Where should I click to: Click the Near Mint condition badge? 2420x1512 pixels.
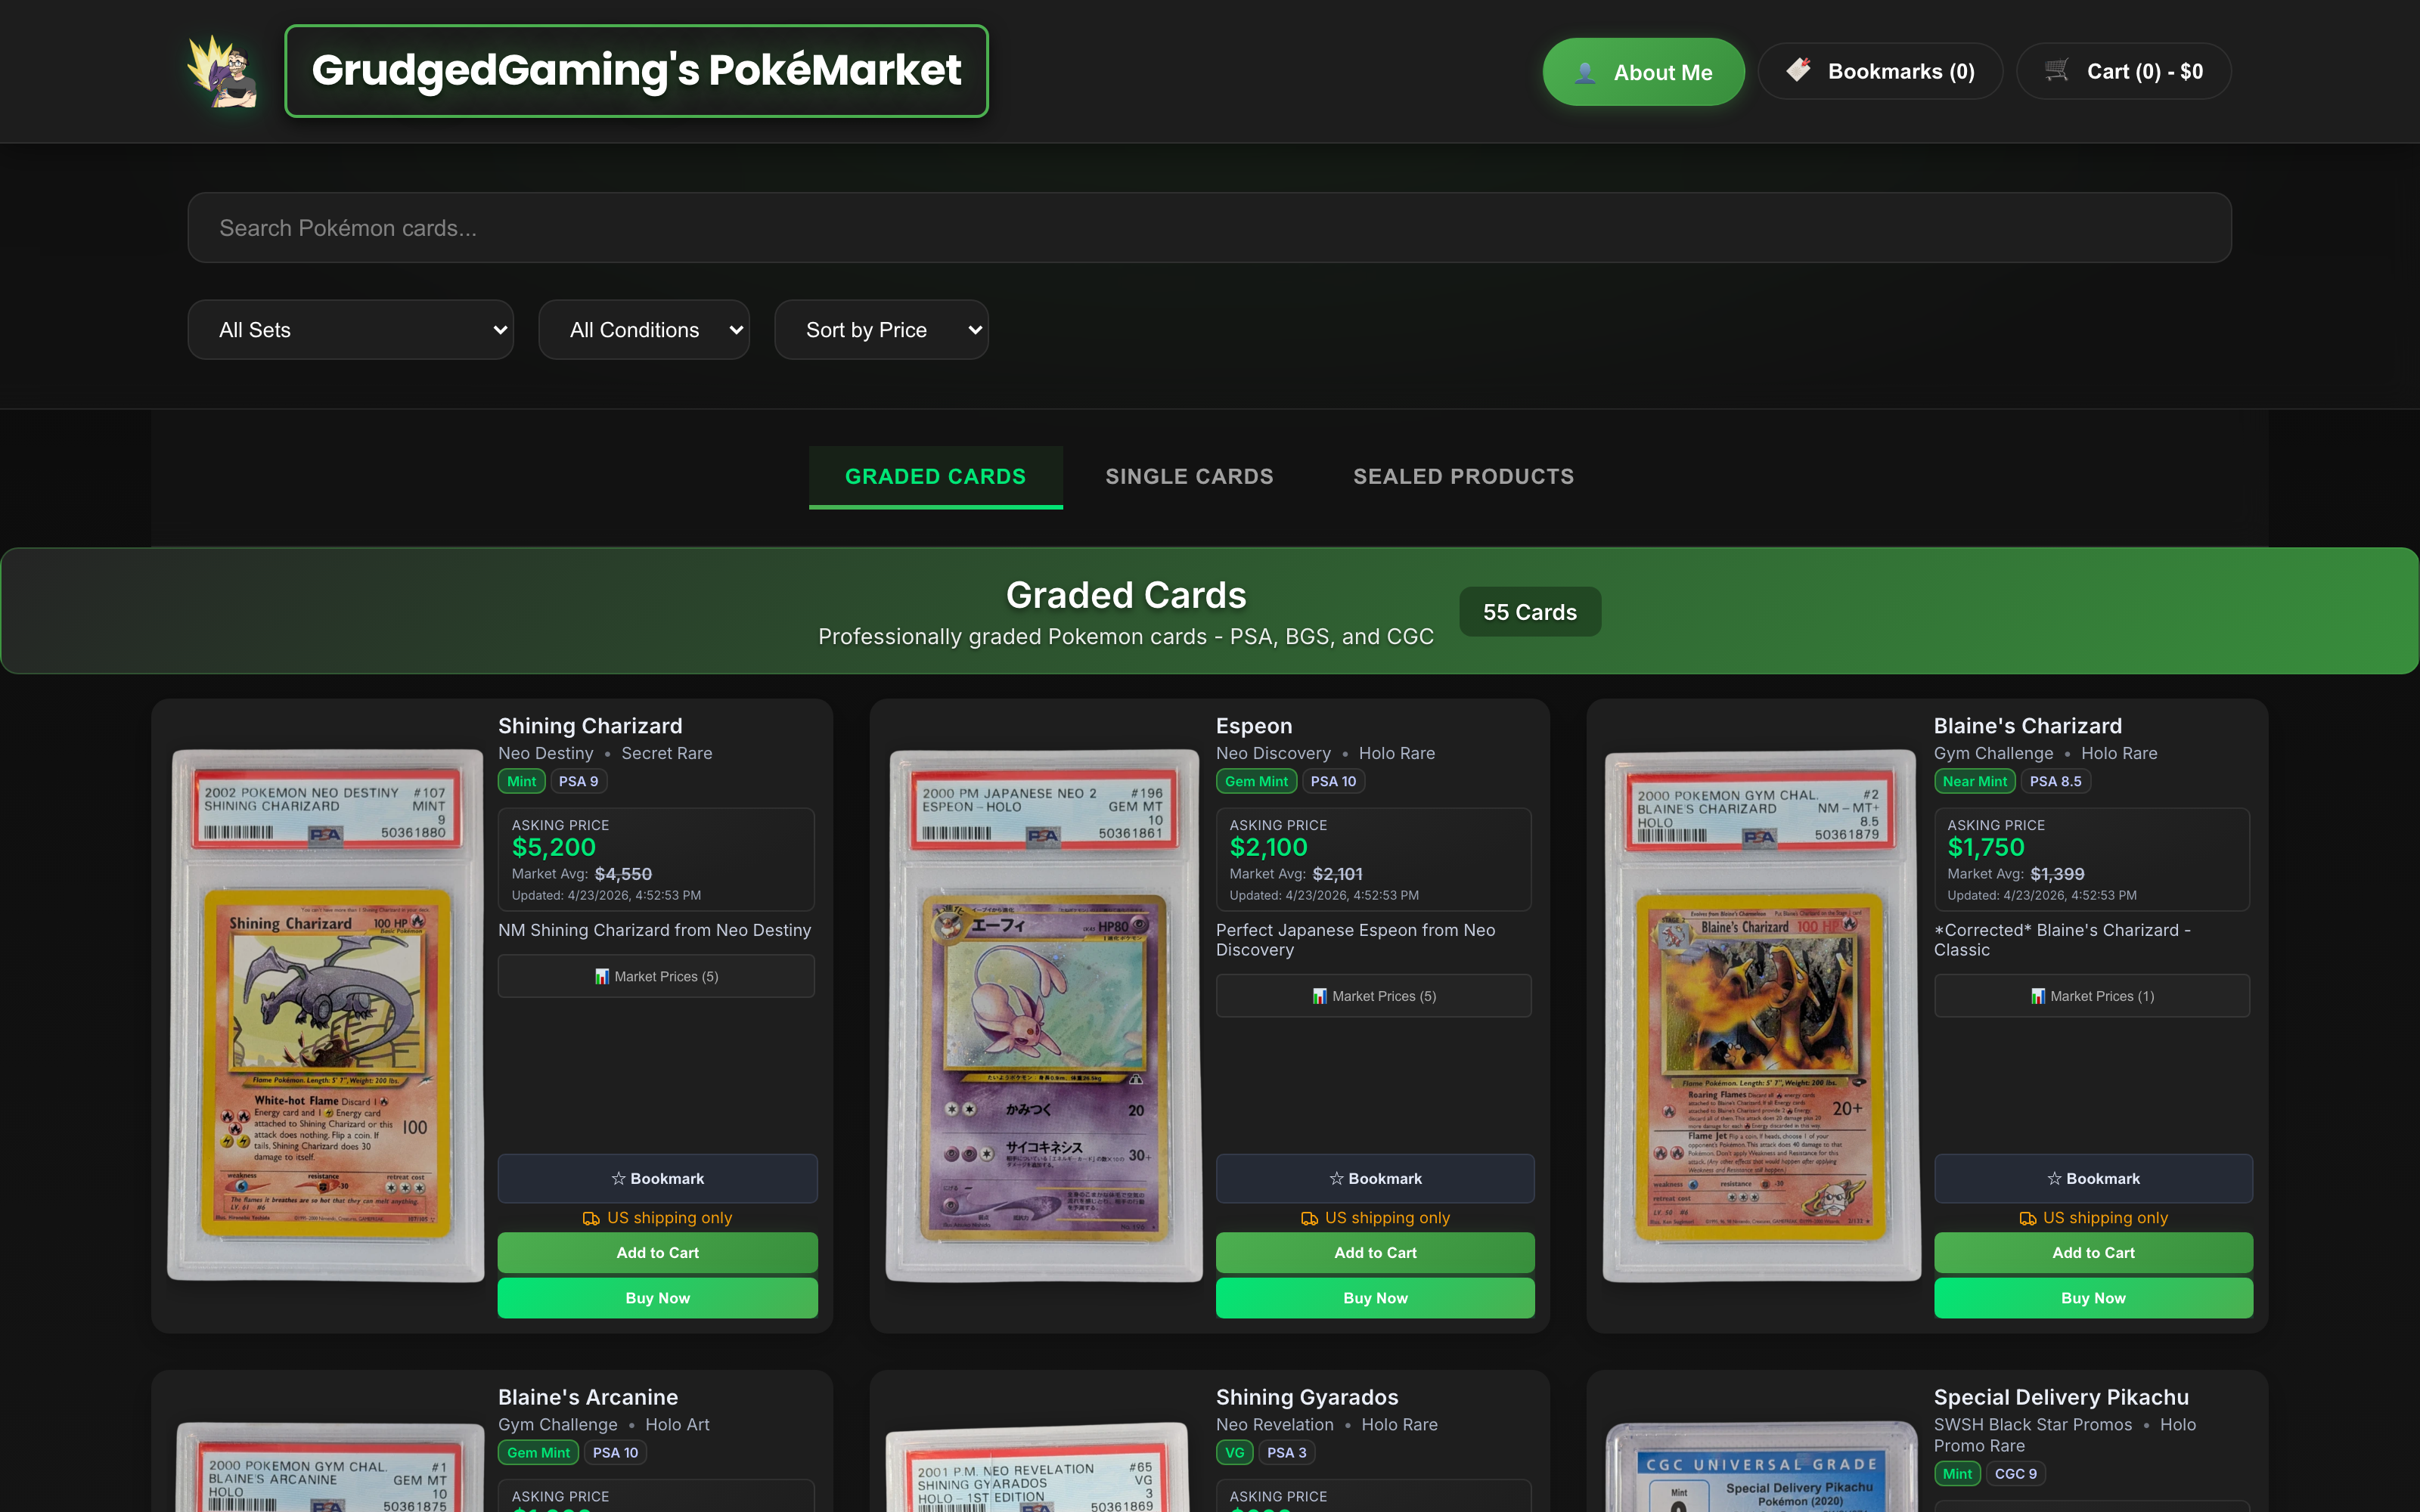1974,781
